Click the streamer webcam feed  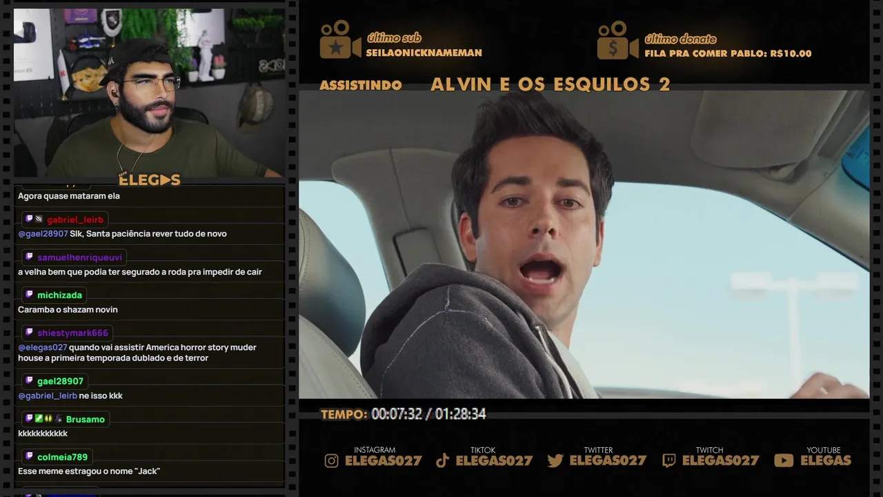(x=149, y=93)
